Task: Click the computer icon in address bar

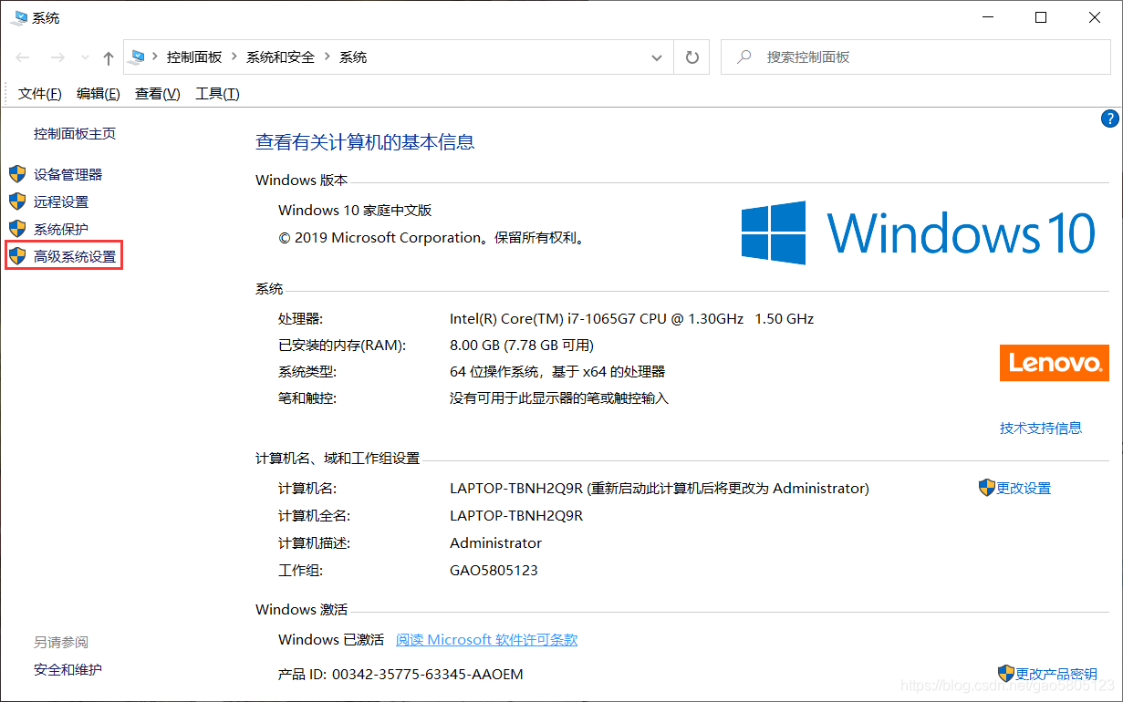Action: pos(137,57)
